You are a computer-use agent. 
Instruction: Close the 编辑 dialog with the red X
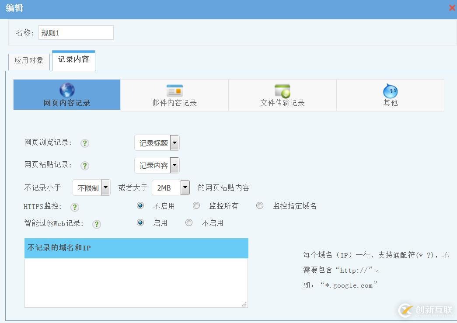click(452, 8)
